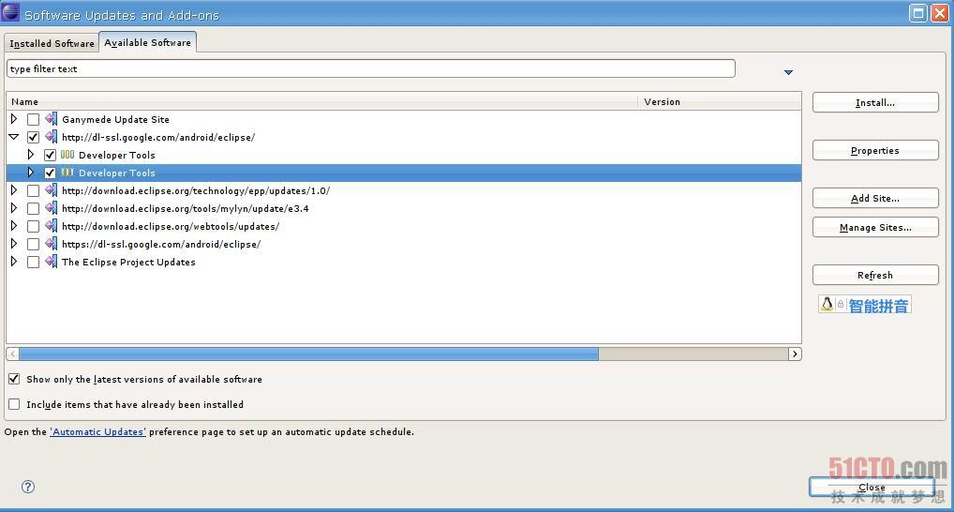
Task: Check the webtools updates checkbox
Action: tap(34, 226)
